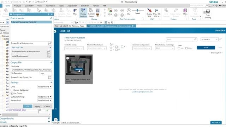This screenshot has height=127, width=226.
Task: Check the Axes 2 checkbox
Action: pyautogui.click(x=111, y=47)
